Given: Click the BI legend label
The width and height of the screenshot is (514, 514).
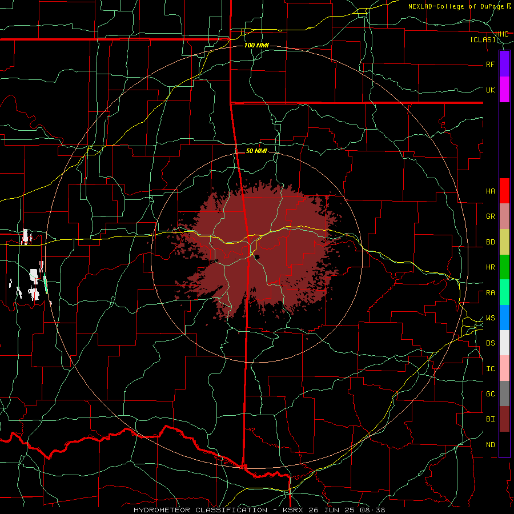Looking at the screenshot, I should click(490, 419).
